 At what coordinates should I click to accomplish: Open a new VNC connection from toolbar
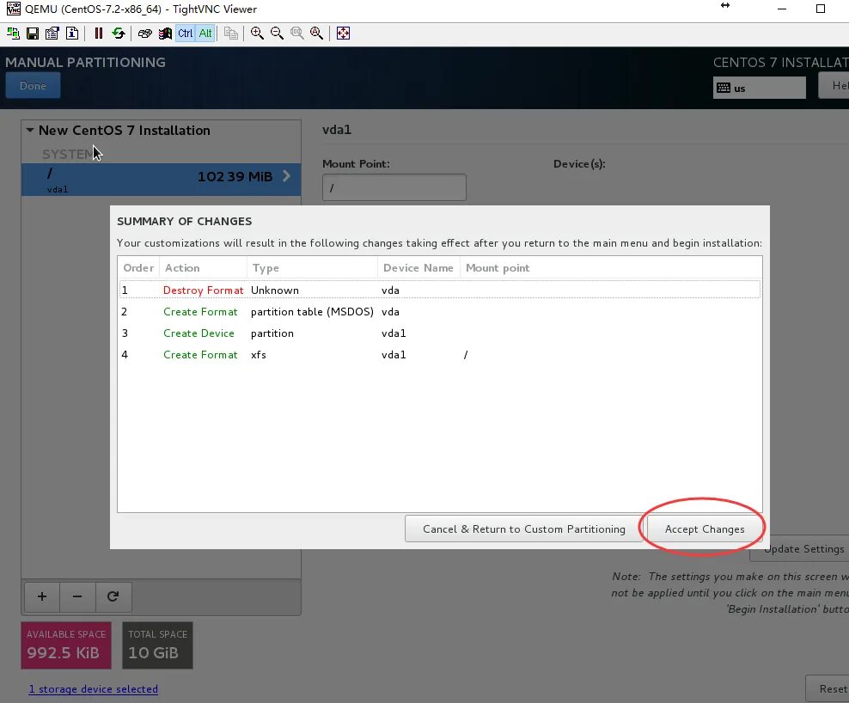pos(13,34)
